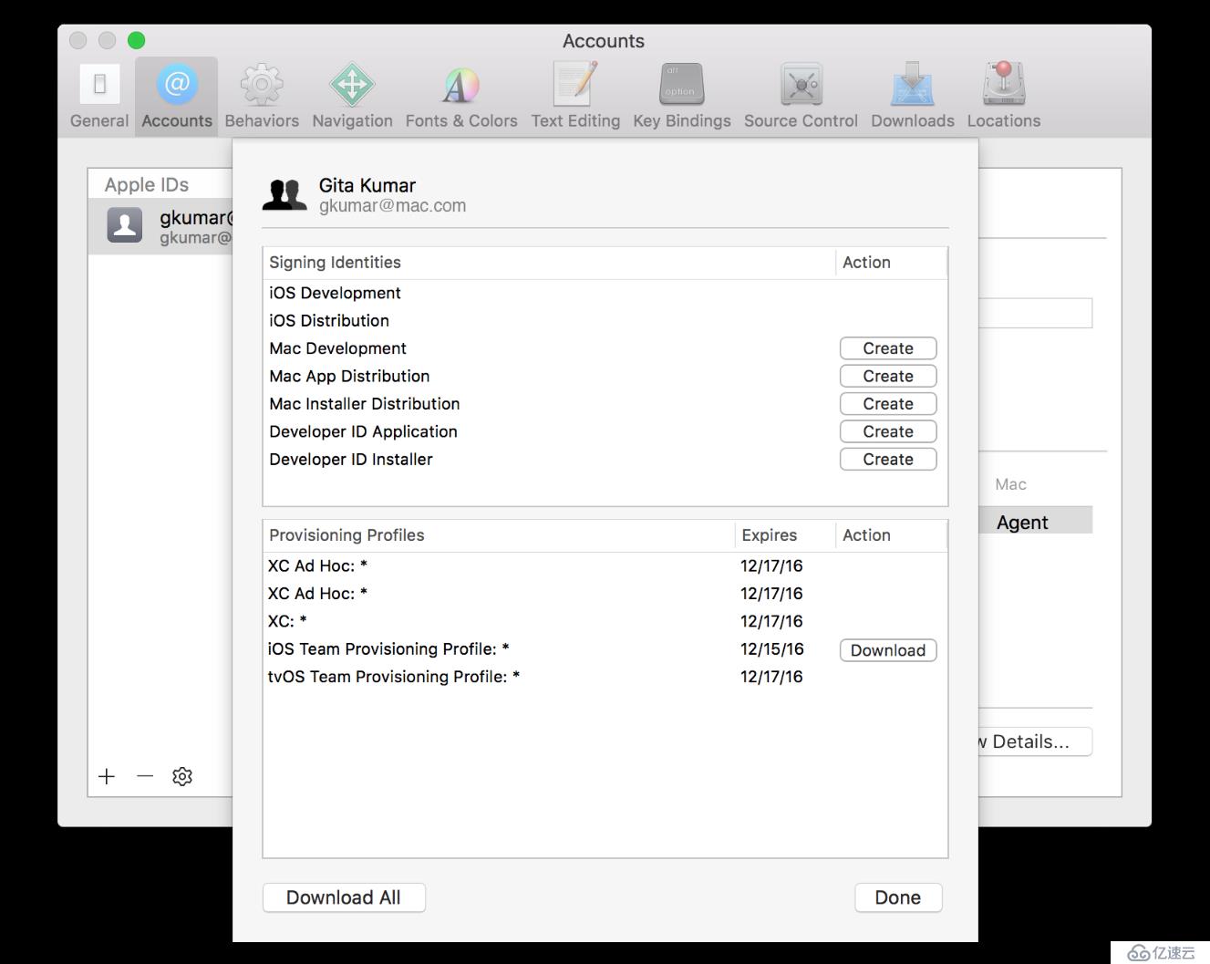Click the Mac column label in background
1210x964 pixels.
pyautogui.click(x=1010, y=484)
